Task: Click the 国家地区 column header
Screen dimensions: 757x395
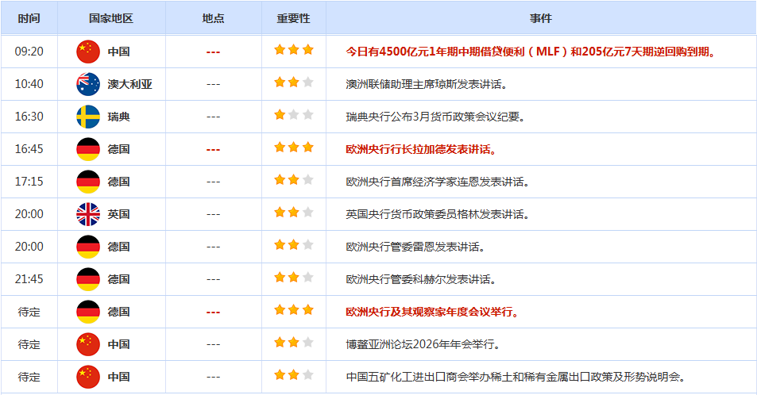Action: coord(111,18)
